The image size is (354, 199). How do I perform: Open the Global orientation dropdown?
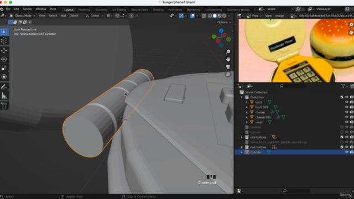95,16
